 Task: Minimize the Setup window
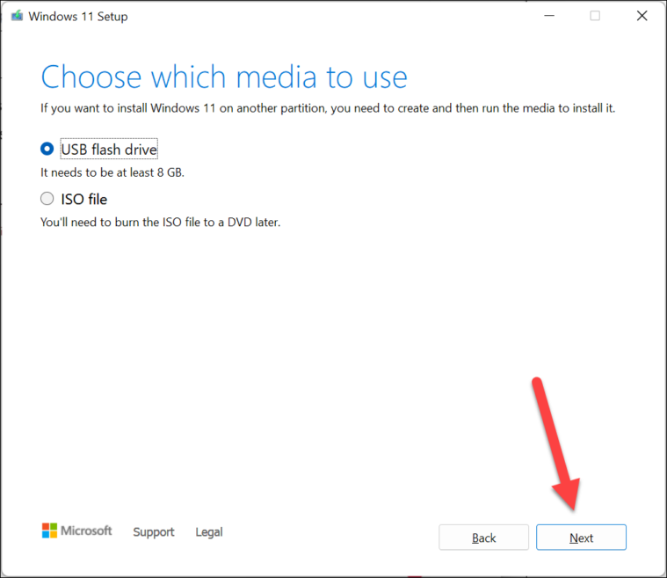[549, 16]
